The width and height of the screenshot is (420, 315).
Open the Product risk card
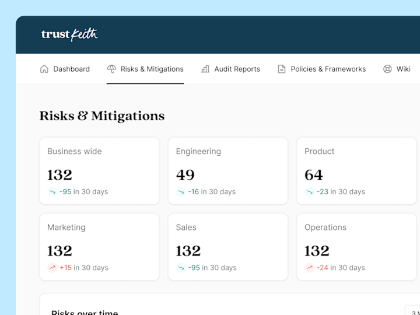click(x=356, y=171)
